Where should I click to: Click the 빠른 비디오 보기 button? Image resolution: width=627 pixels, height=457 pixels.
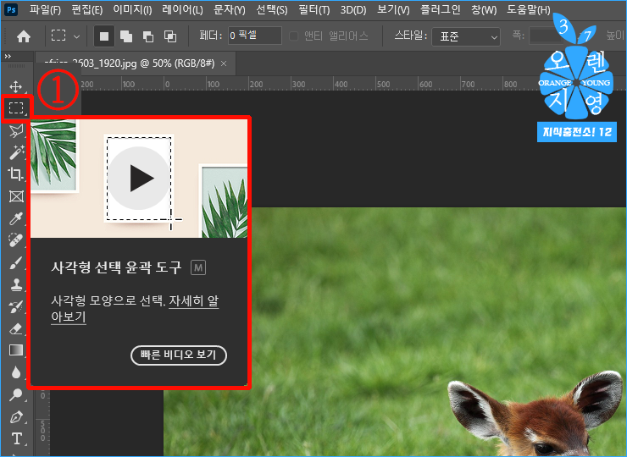tap(179, 355)
